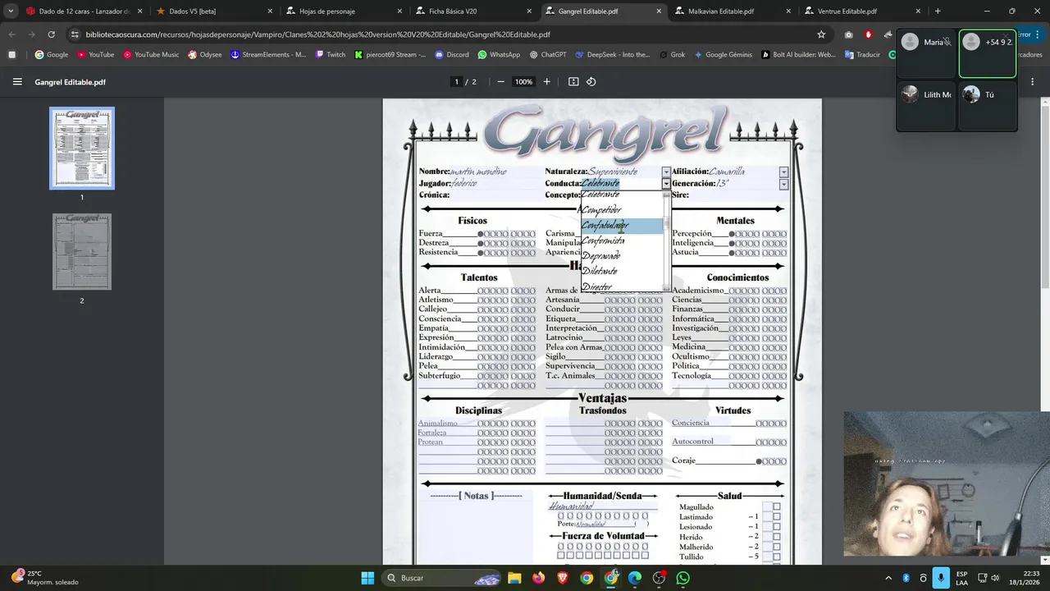Open YouTube bookmark
Screen dimensions: 1050x591
pyautogui.click(x=95, y=55)
